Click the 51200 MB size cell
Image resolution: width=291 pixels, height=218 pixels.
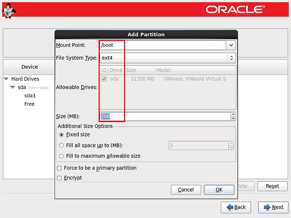(143, 79)
